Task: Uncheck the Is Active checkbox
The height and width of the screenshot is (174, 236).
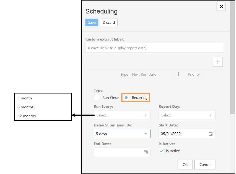Action: (x=162, y=151)
